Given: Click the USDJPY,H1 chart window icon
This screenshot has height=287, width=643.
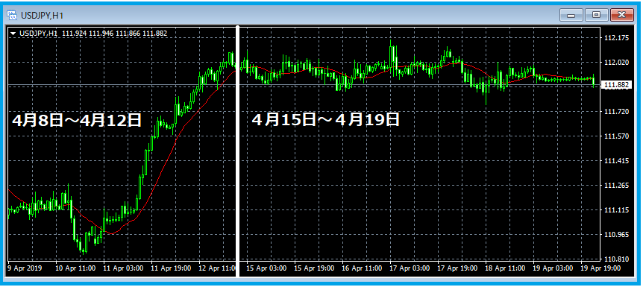Looking at the screenshot, I should pyautogui.click(x=12, y=15).
